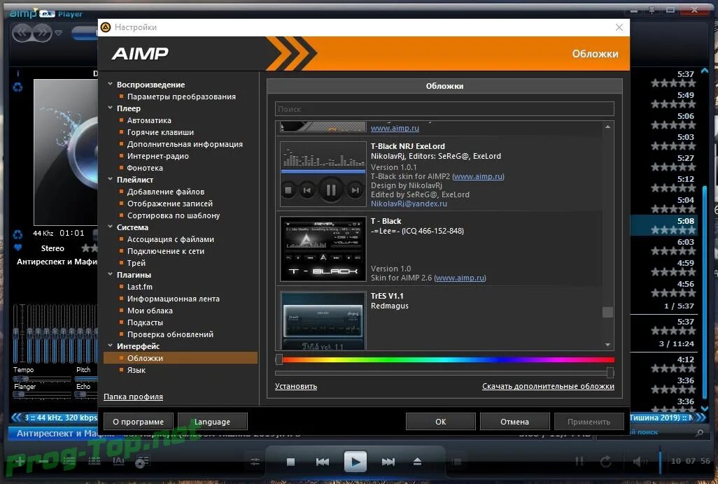Collapse the Плейлист tree section
Image resolution: width=718 pixels, height=484 pixels.
coord(110,179)
